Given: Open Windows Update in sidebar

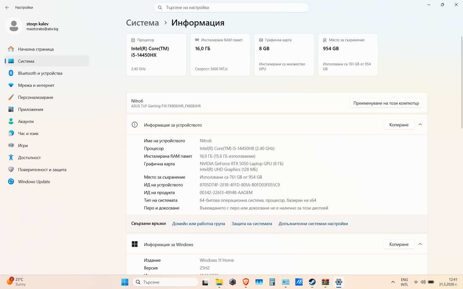Looking at the screenshot, I should tap(47, 181).
